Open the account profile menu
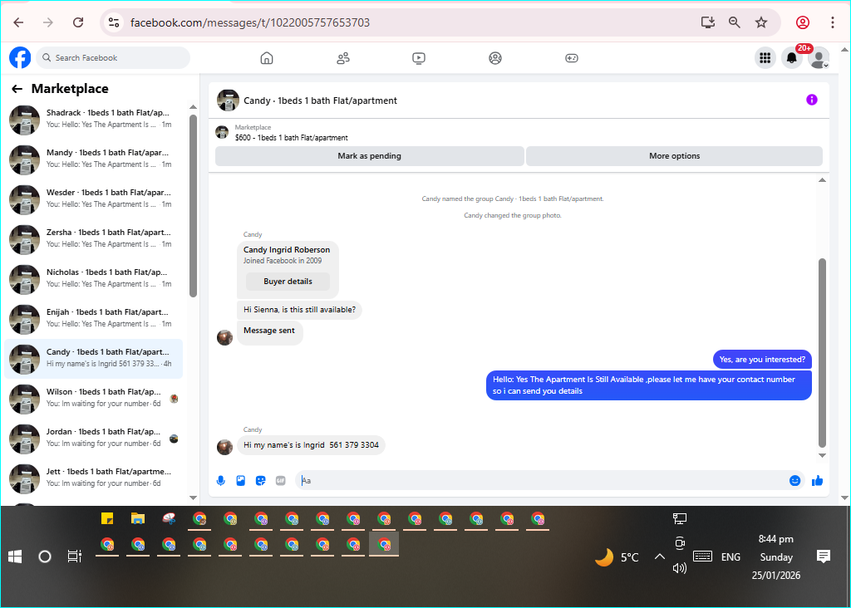The image size is (851, 608). [x=819, y=58]
